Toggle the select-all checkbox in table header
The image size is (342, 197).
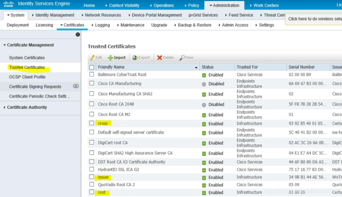[92, 67]
